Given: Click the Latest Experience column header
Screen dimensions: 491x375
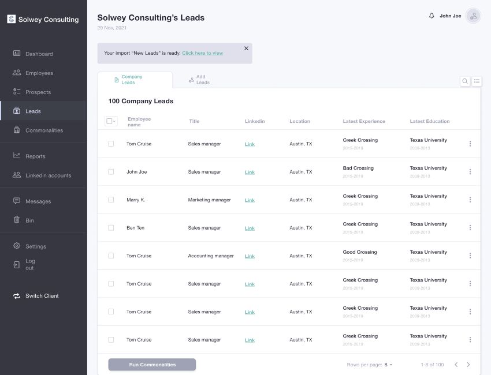Looking at the screenshot, I should pos(364,121).
